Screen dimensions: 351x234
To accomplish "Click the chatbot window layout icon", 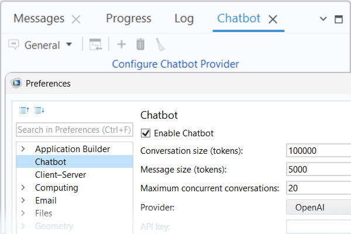I will 95,44.
